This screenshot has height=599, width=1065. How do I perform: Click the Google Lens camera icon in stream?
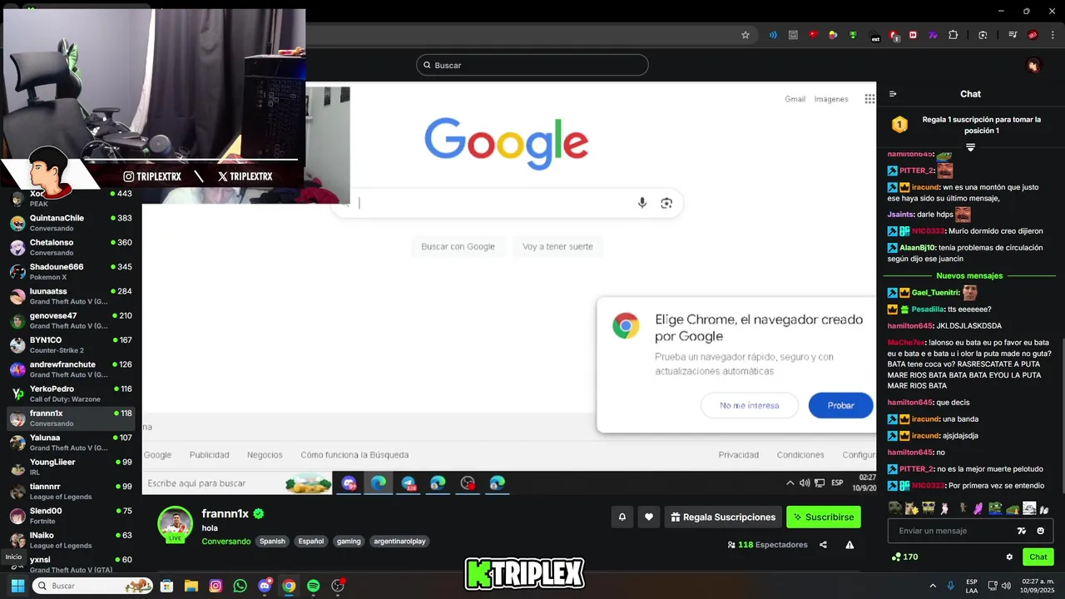pyautogui.click(x=666, y=203)
